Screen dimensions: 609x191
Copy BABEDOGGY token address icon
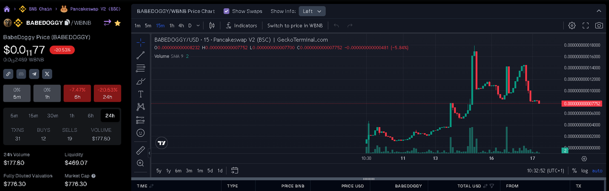pyautogui.click(x=67, y=23)
